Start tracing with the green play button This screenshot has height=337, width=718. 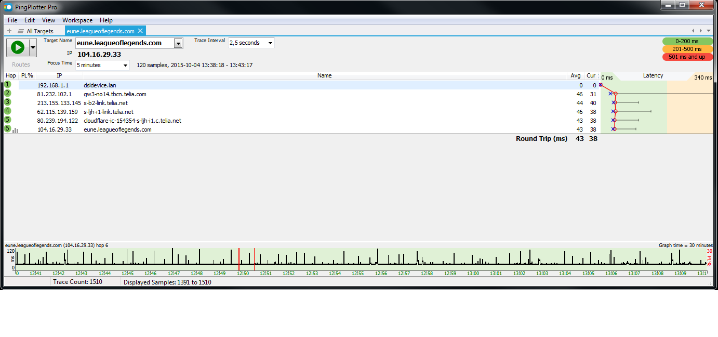pos(18,48)
